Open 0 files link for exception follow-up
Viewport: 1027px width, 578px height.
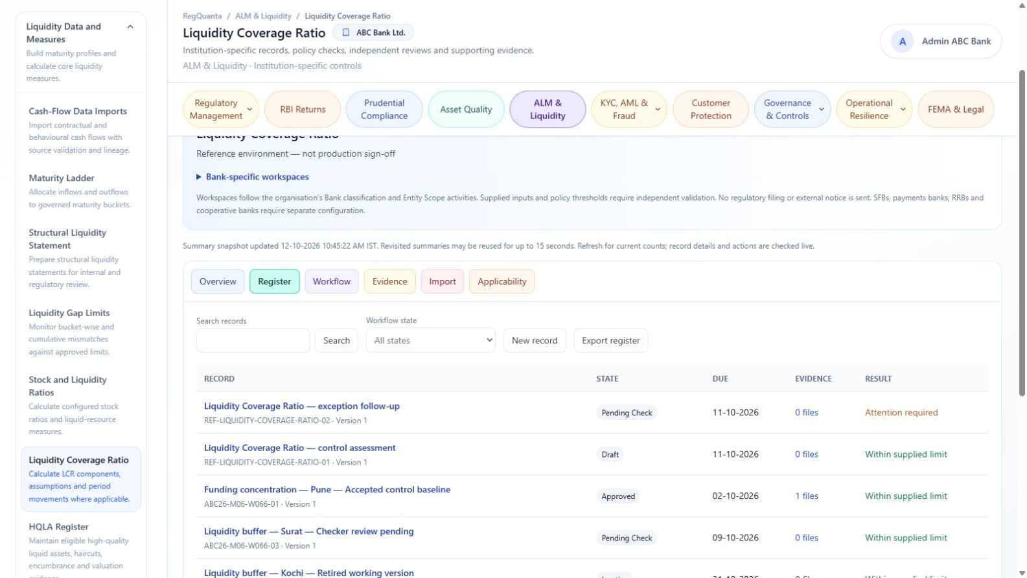(807, 413)
